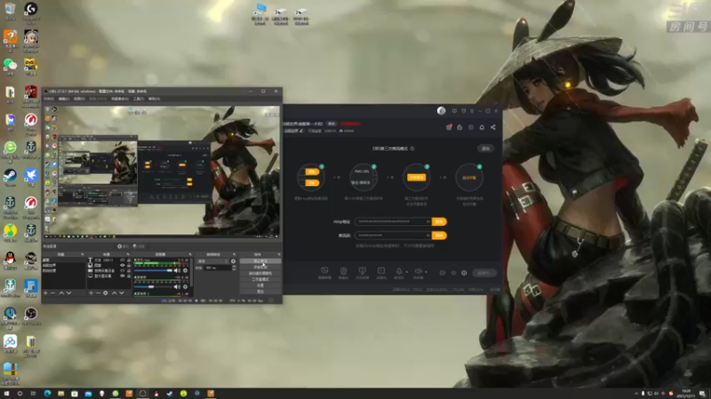Expand the speaker options arrow in the streaming app
Viewport: 711px width, 399px height.
tap(426, 271)
